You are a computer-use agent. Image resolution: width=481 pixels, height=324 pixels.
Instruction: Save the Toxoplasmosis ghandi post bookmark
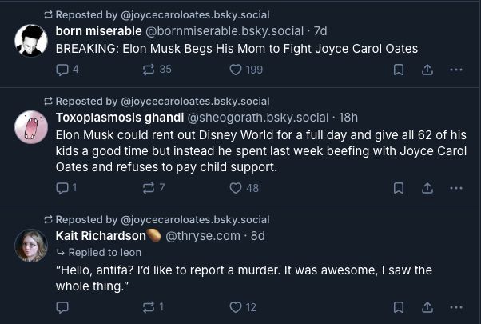(x=398, y=188)
